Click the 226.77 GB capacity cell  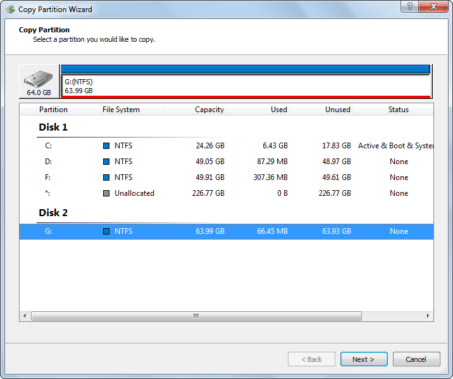pyautogui.click(x=208, y=193)
